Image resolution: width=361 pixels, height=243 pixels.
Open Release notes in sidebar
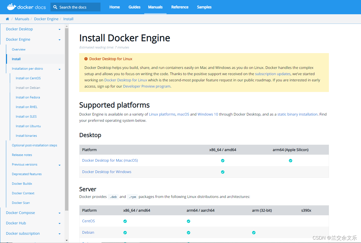tap(22, 155)
